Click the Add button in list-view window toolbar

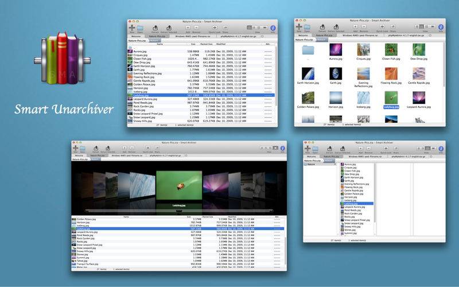[188, 28]
